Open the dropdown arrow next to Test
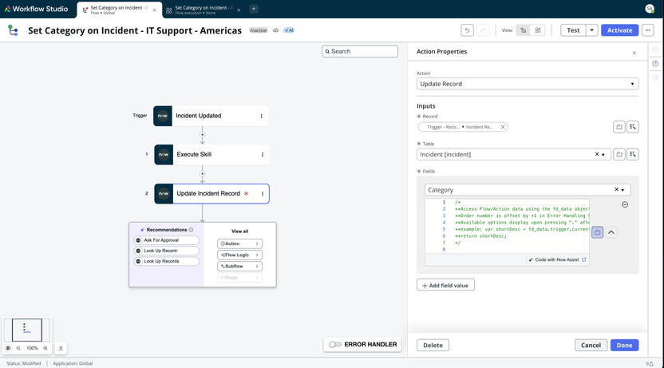The height and width of the screenshot is (368, 664). tap(591, 30)
